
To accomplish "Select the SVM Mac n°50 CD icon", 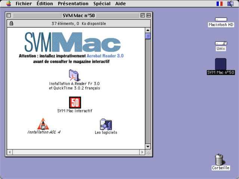I will pyautogui.click(x=221, y=64).
